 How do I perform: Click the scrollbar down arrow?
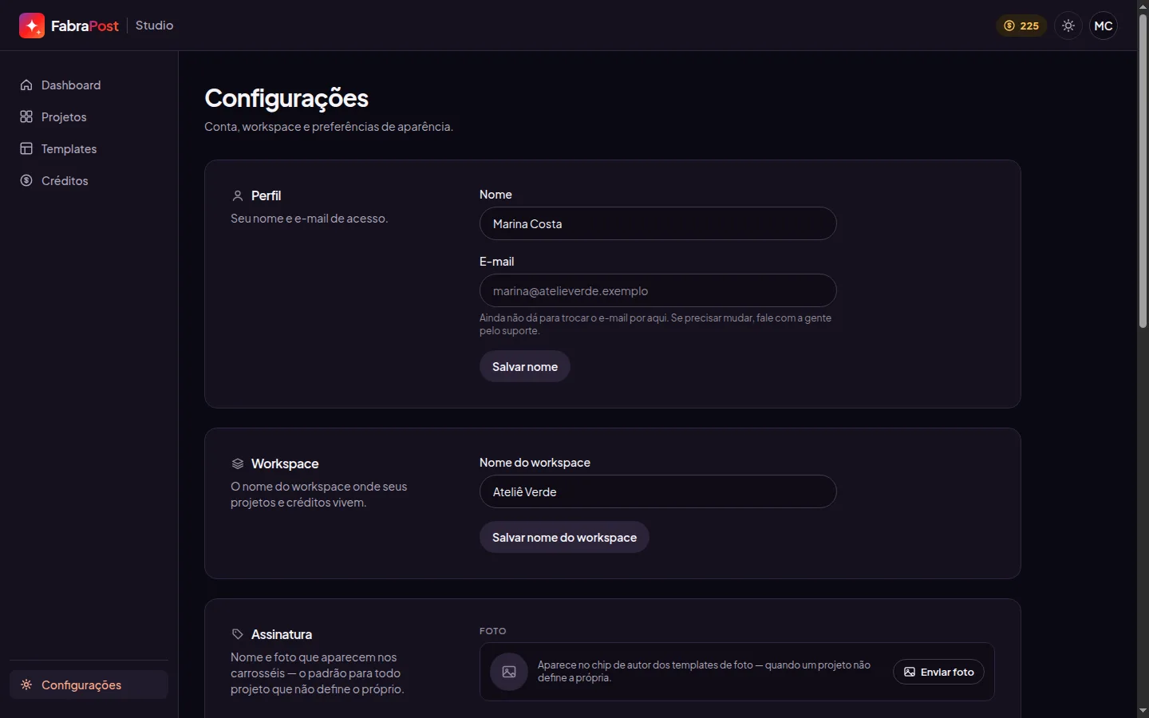(1143, 710)
